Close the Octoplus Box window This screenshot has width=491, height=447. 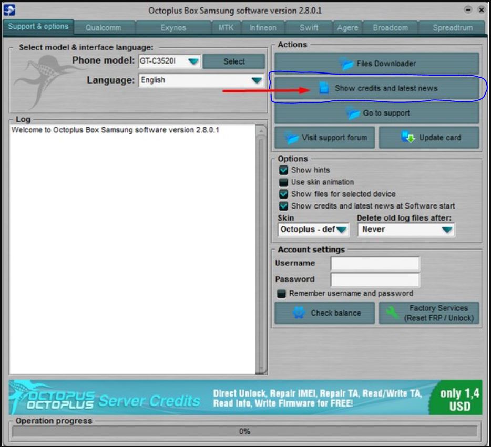coord(482,9)
